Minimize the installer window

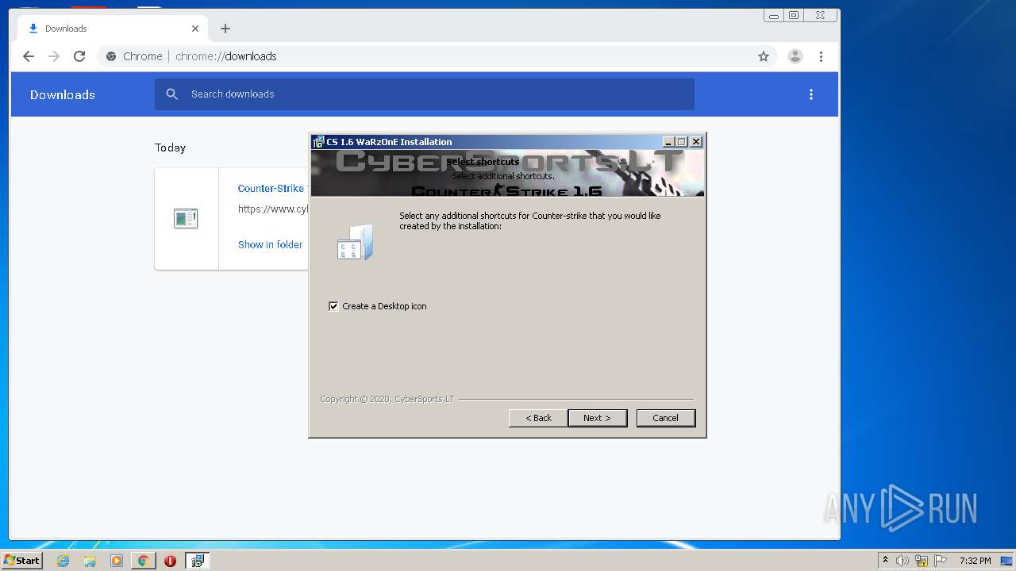(668, 142)
